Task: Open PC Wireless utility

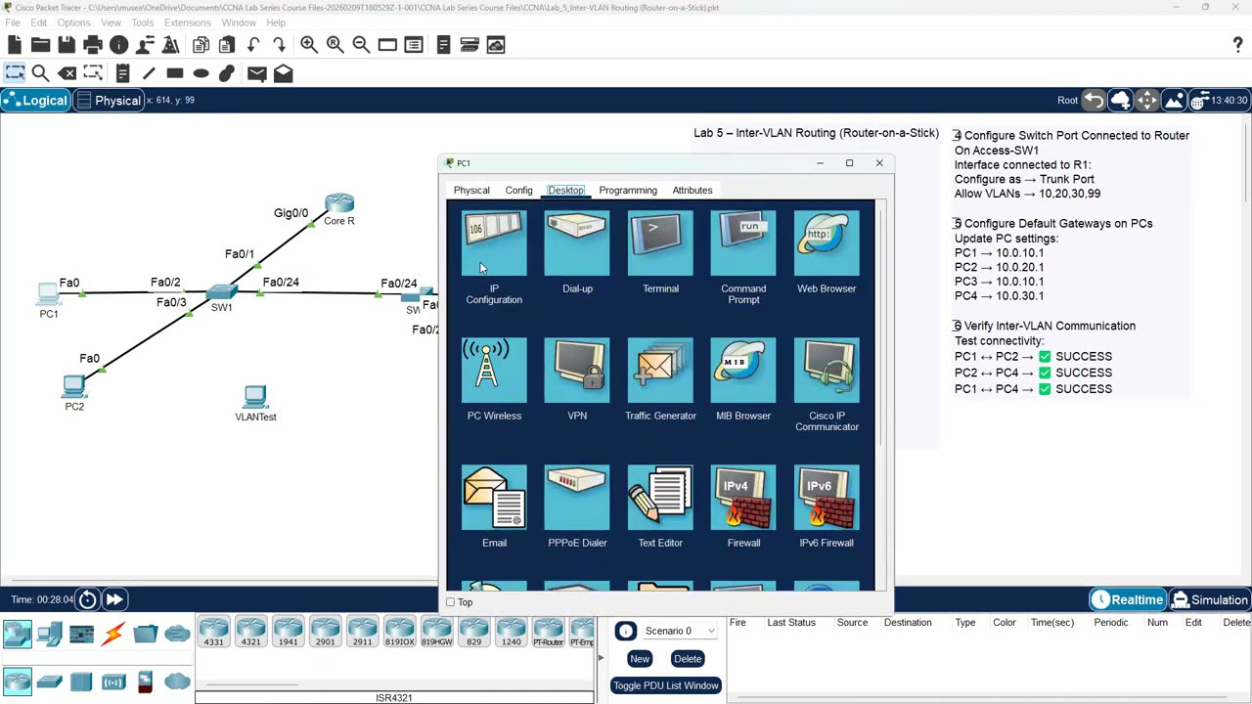Action: pos(494,379)
